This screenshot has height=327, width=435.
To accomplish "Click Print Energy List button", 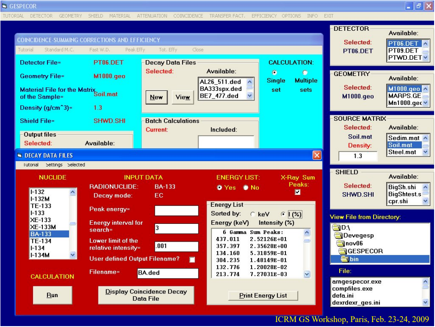I will click(x=263, y=295).
